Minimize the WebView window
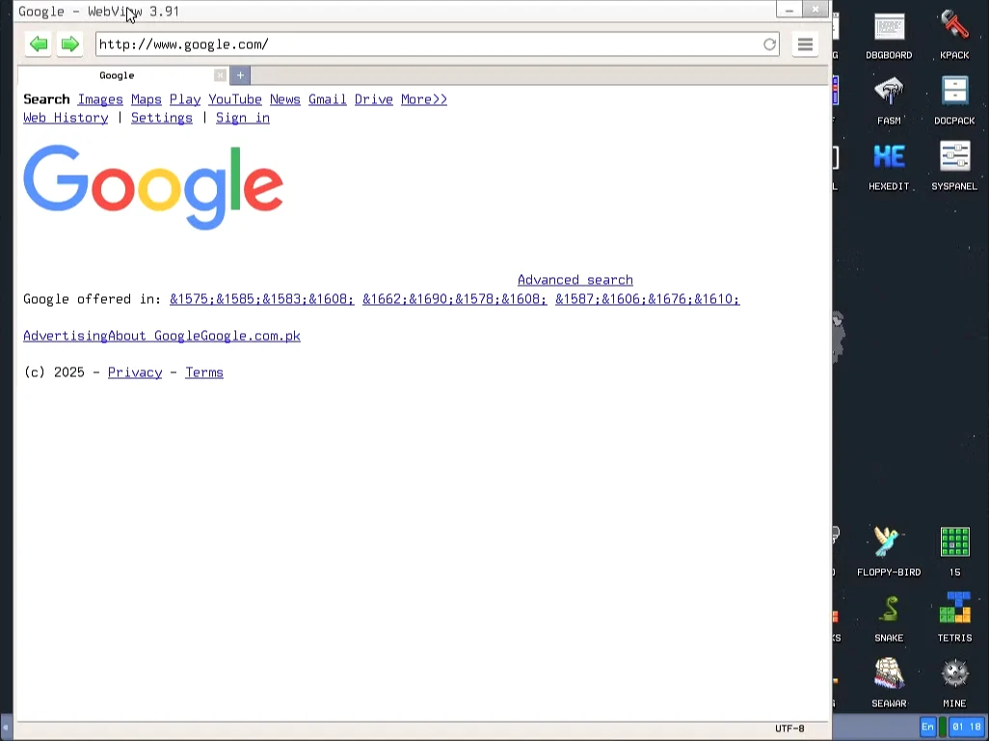 [789, 10]
